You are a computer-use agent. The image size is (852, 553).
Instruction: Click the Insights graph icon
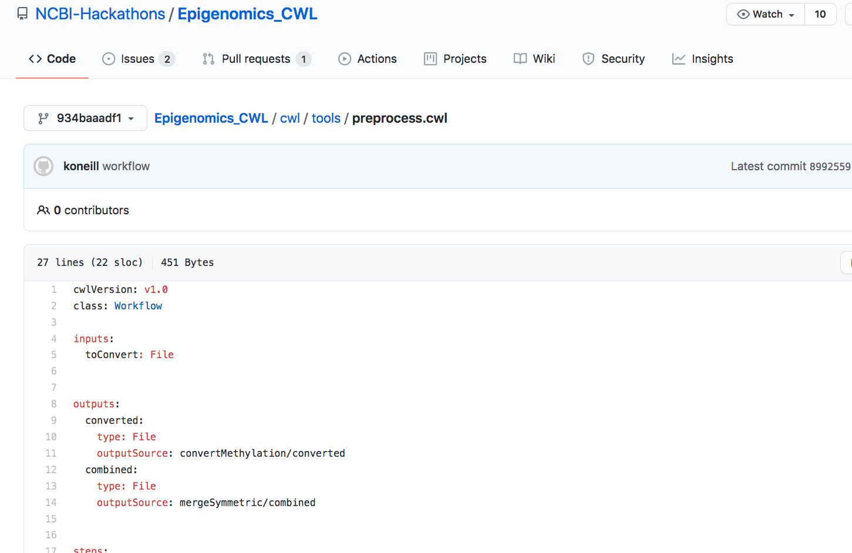[x=679, y=59]
